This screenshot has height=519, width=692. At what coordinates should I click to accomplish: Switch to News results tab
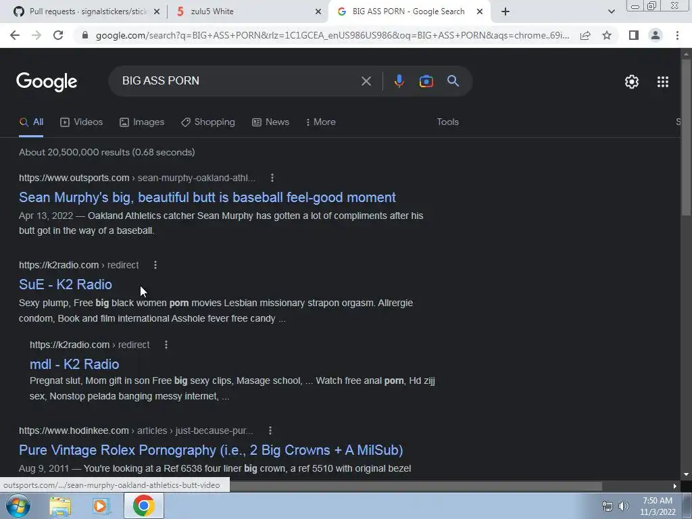click(270, 122)
